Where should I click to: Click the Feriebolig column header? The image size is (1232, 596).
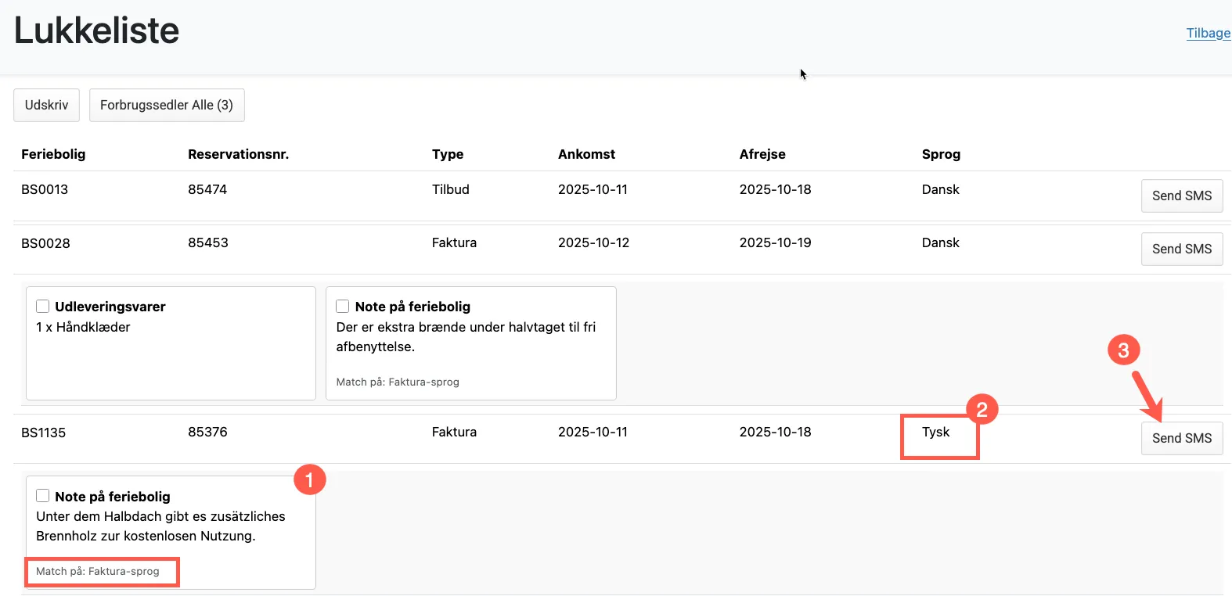(53, 154)
